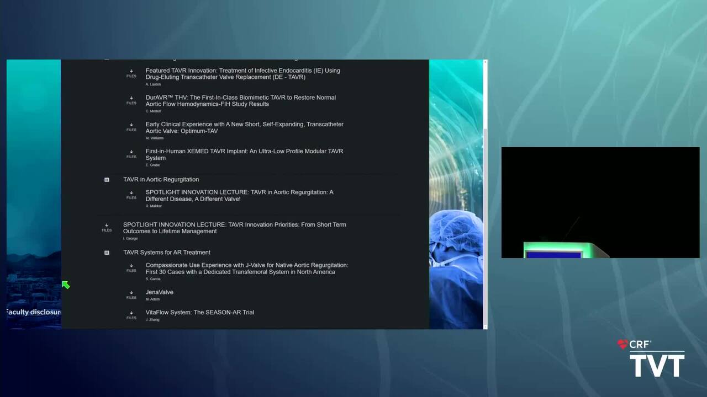Click presenter name M. Williams
Screen dimensions: 707x397
click(x=154, y=138)
